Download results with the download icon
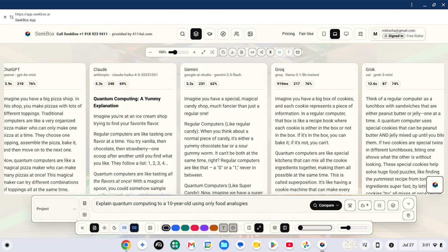The image size is (448, 252). click(232, 52)
